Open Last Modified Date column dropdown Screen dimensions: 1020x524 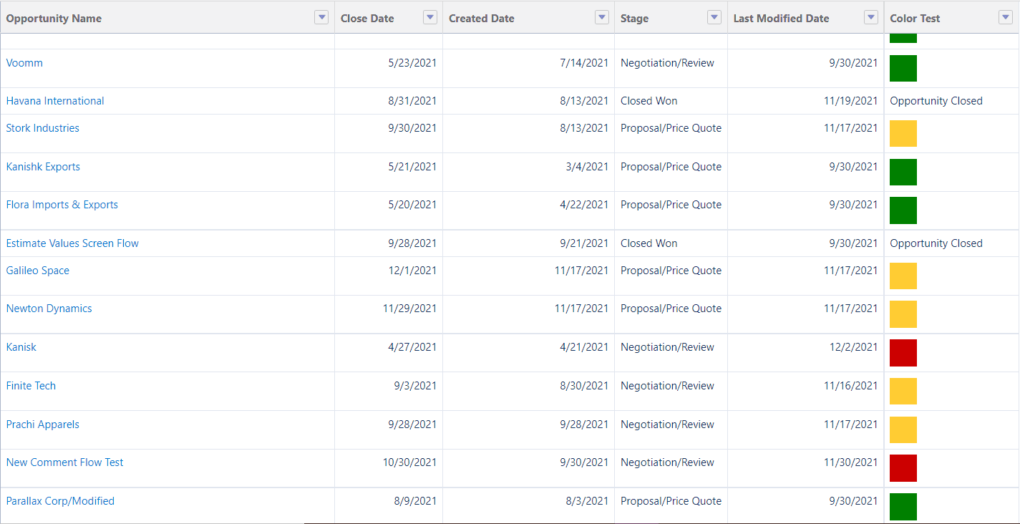pyautogui.click(x=871, y=18)
